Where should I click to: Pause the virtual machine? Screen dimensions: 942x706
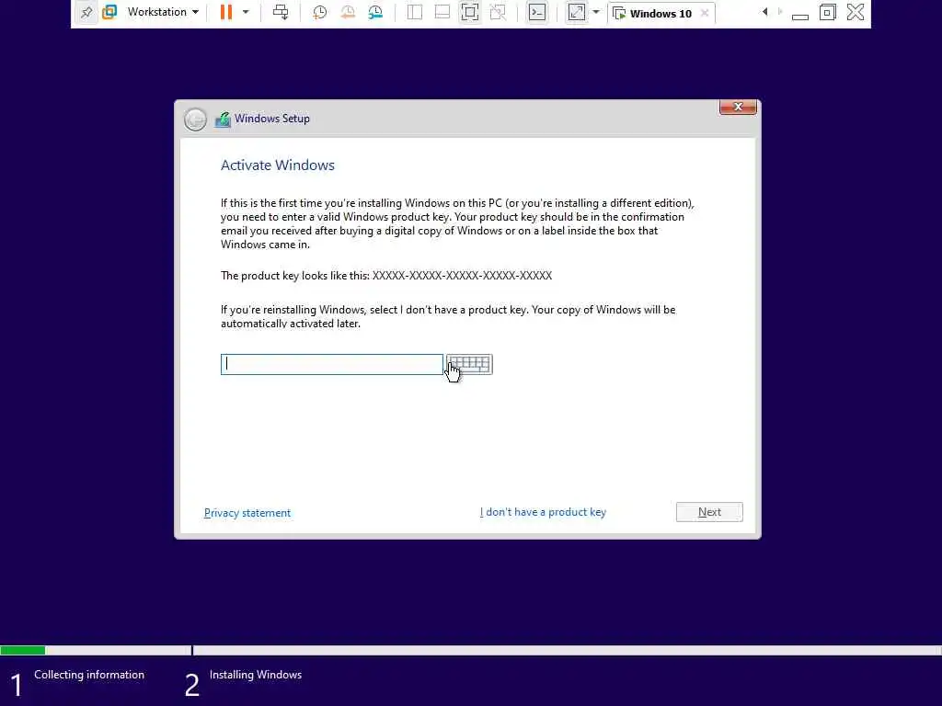226,12
